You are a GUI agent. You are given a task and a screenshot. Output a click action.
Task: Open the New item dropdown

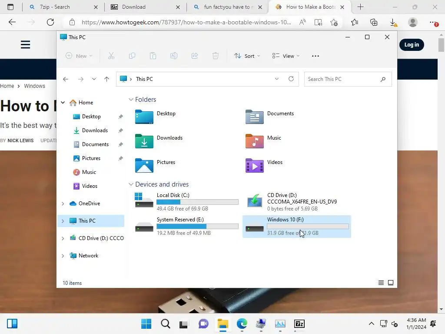(79, 56)
